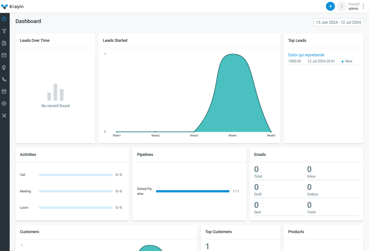Viewport: 369px width, 251px height.
Task: Click the Week4 peak data point
Action: (232, 54)
